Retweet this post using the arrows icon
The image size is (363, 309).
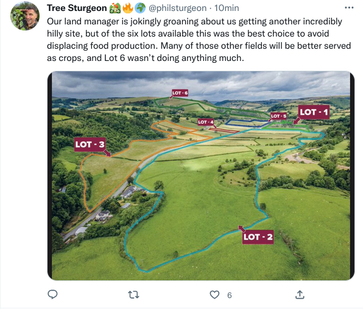[x=133, y=294]
